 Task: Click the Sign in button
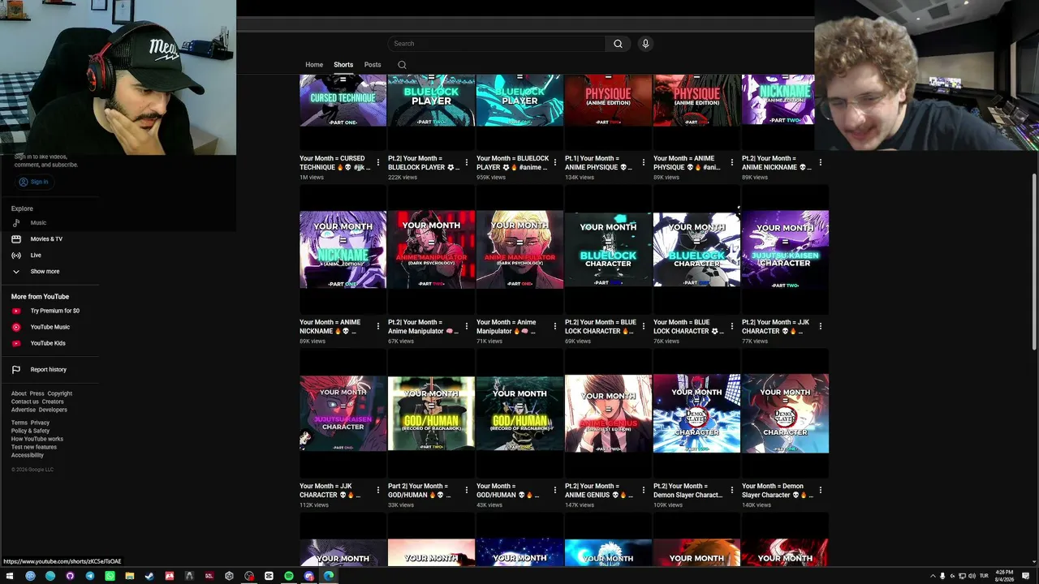pyautogui.click(x=34, y=182)
